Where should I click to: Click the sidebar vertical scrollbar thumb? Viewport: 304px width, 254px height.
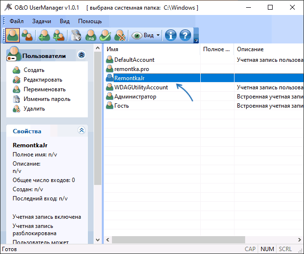pos(97,118)
